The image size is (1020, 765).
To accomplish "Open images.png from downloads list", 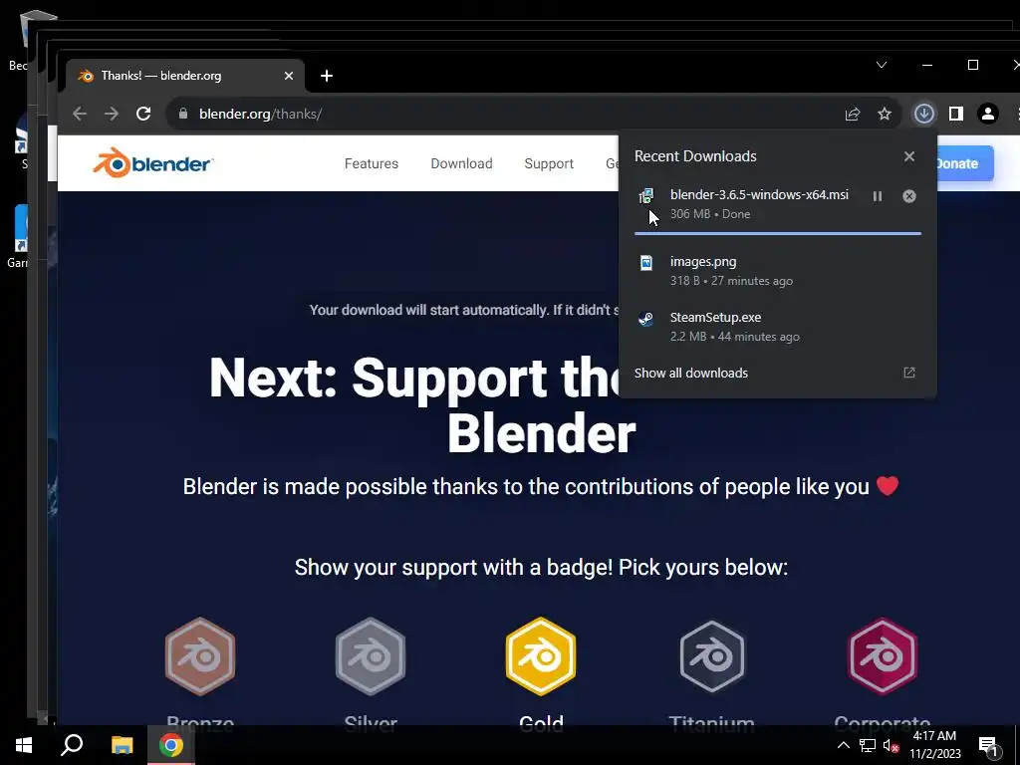I will (703, 262).
